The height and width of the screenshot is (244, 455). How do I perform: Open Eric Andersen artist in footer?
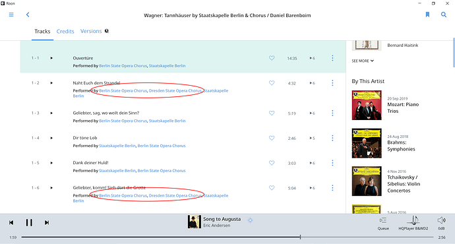pos(216,226)
